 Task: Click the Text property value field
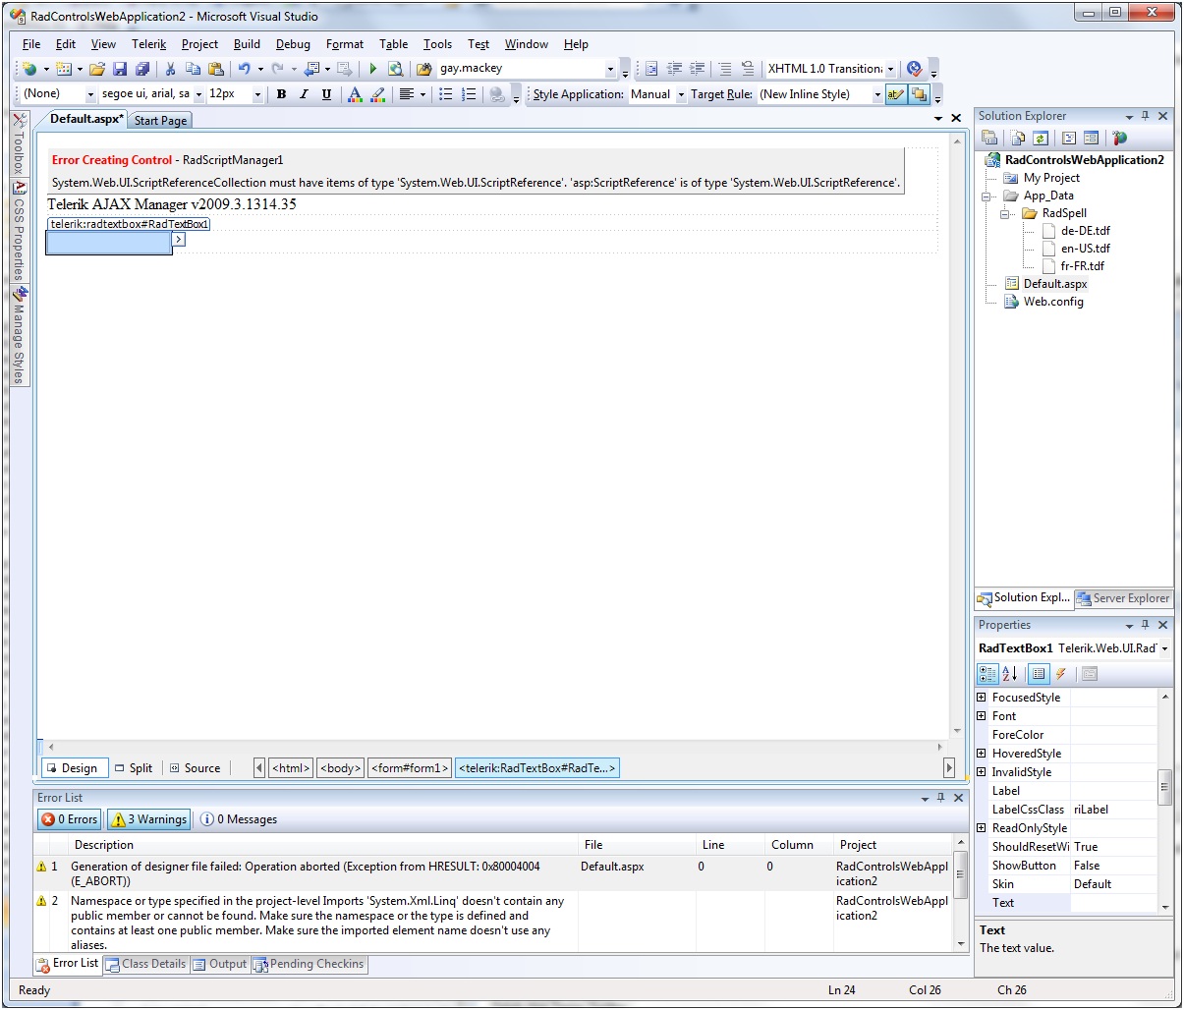pos(1114,903)
